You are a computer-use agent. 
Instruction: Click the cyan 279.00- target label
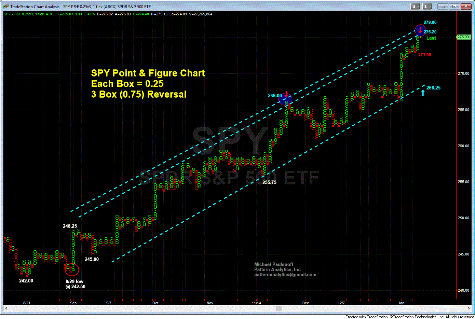[431, 23]
